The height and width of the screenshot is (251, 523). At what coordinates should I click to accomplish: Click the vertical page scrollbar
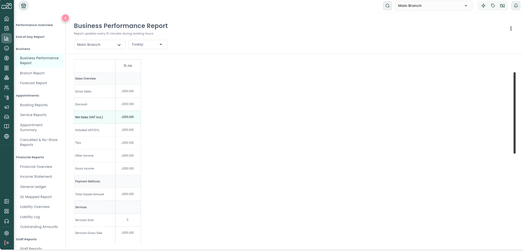point(514,113)
